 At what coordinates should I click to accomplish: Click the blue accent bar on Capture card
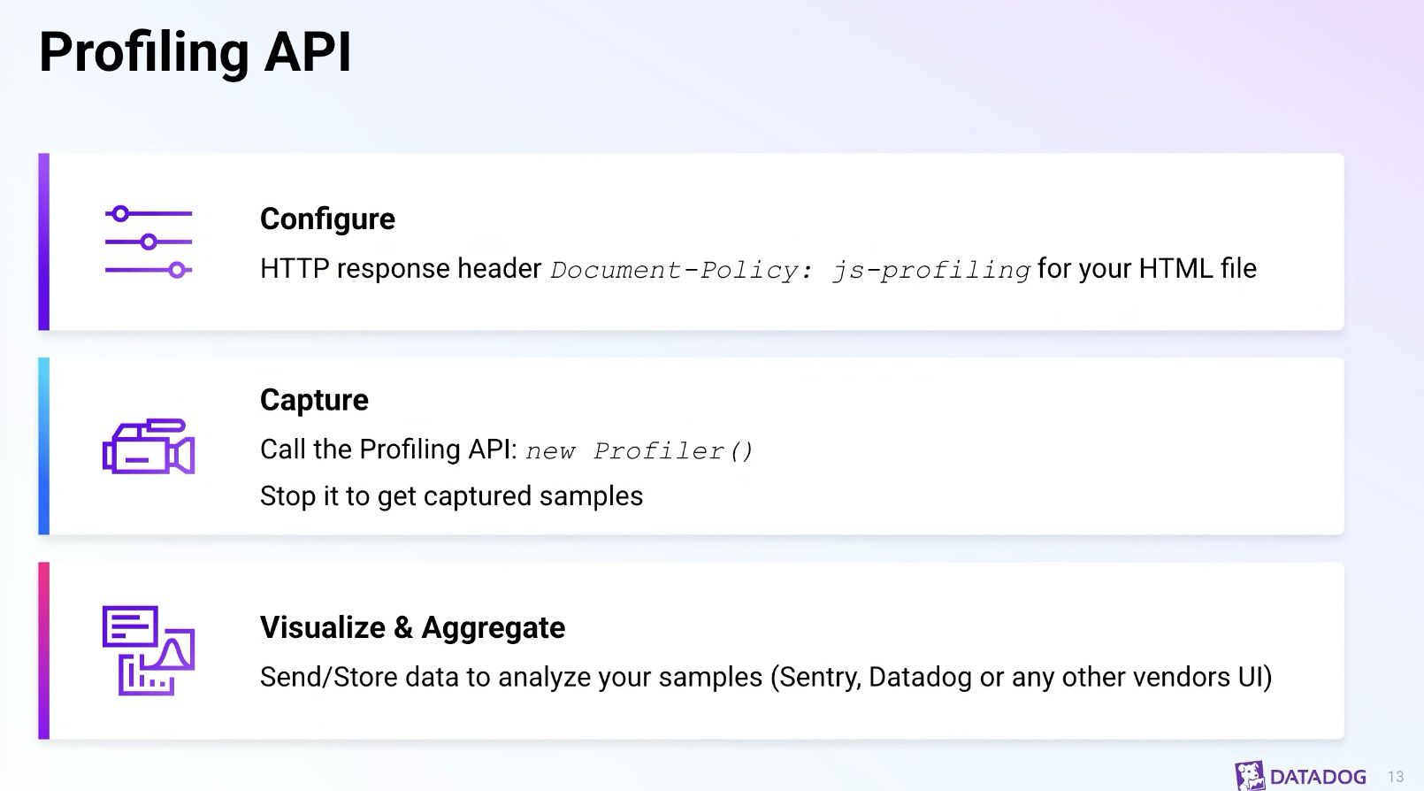pyautogui.click(x=44, y=446)
